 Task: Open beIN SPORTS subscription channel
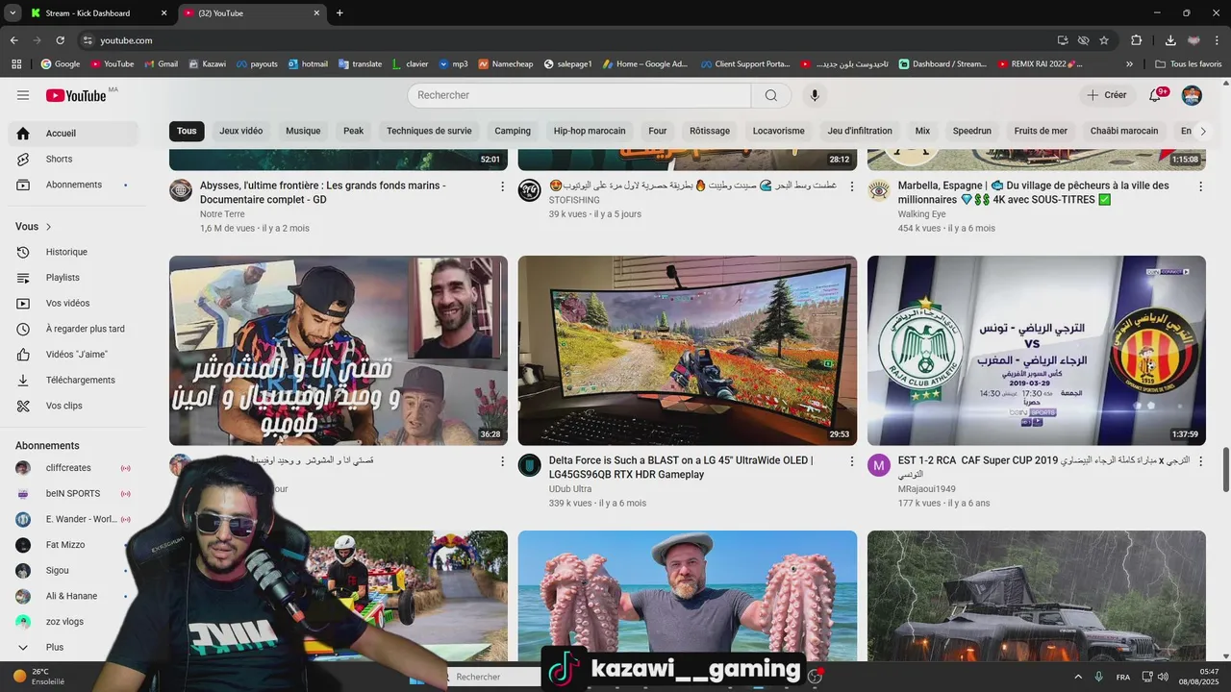pos(73,493)
